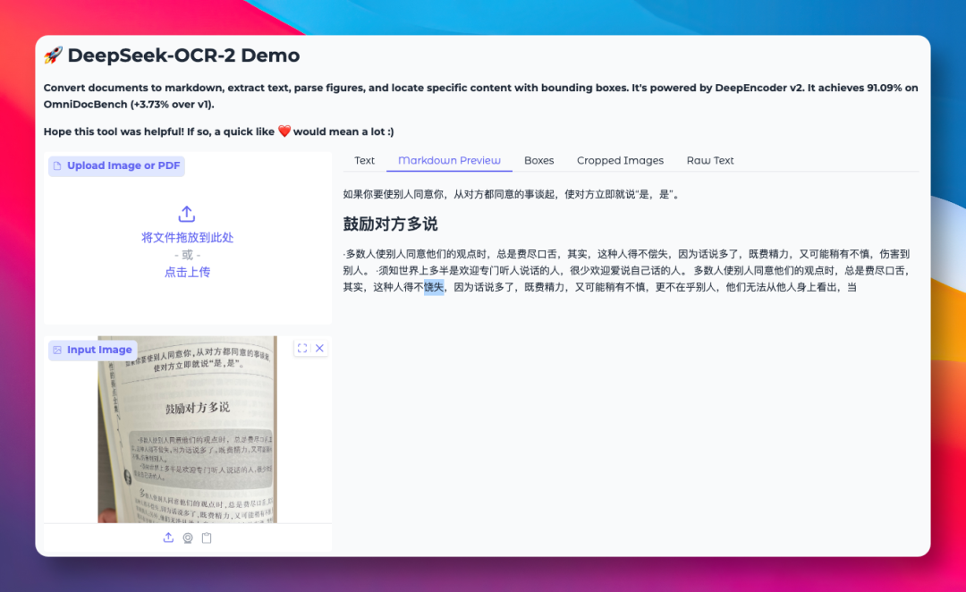The width and height of the screenshot is (966, 592).
Task: Click the red heart emoji
Action: pos(284,131)
